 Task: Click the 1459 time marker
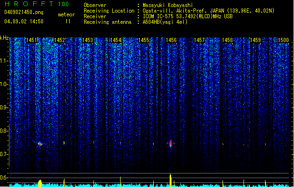(x=255, y=40)
